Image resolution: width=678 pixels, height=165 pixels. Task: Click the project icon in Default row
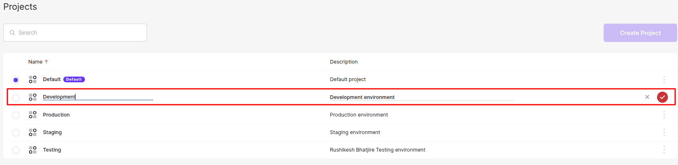point(33,79)
